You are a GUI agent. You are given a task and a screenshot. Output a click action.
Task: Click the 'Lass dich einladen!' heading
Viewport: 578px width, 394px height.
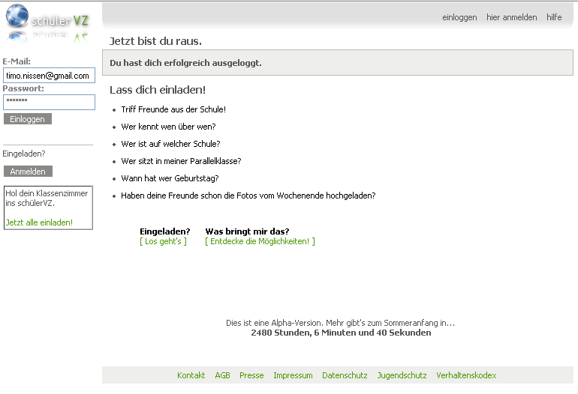pyautogui.click(x=158, y=90)
